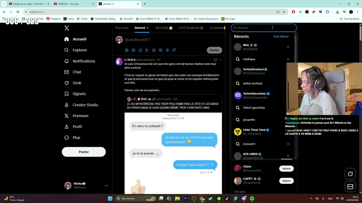Open Tous les favoris folder
362x203 pixels.
click(x=350, y=19)
